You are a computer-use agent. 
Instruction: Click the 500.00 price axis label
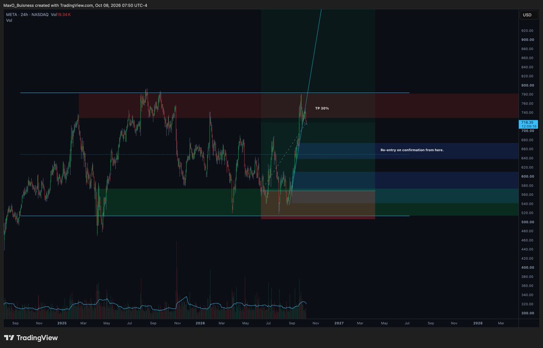pyautogui.click(x=527, y=222)
